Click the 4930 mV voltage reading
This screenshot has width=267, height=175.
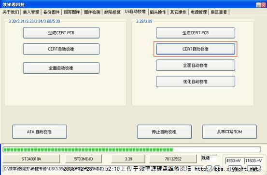pyautogui.click(x=234, y=161)
